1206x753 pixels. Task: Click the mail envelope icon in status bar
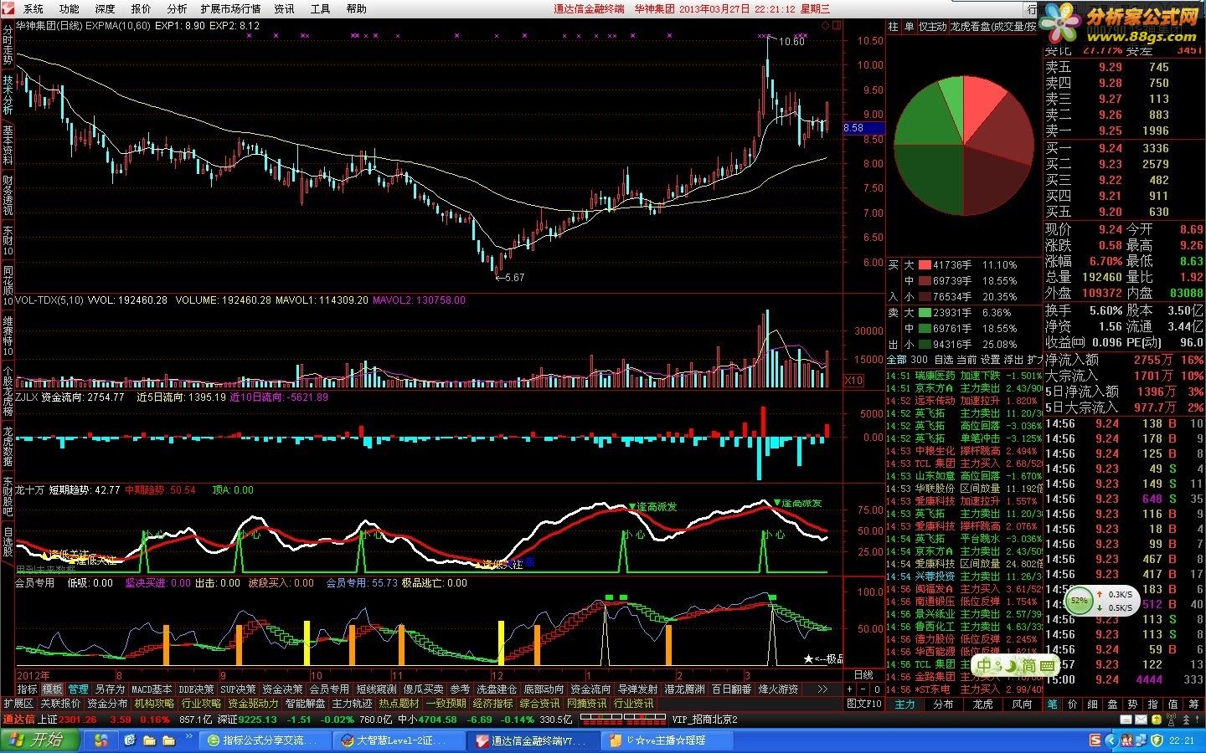[x=1141, y=720]
